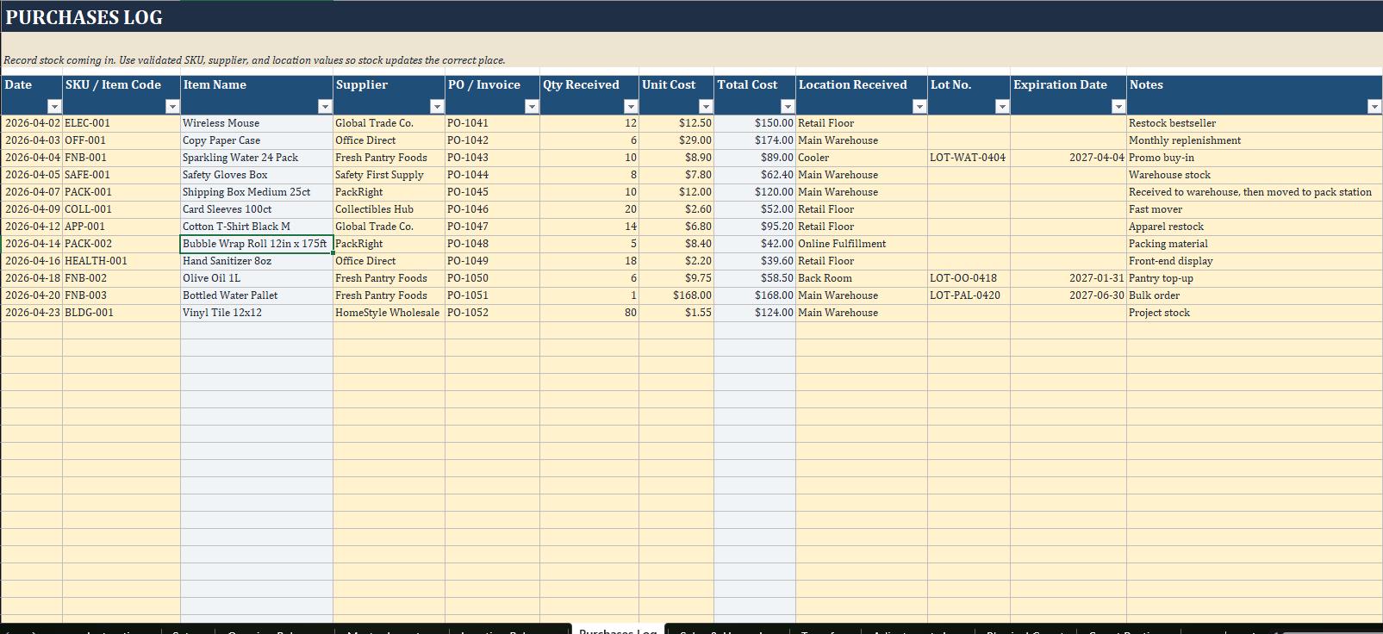Screen dimensions: 1383x634
Task: Open the Item Name filter dropdown
Action: pos(325,106)
